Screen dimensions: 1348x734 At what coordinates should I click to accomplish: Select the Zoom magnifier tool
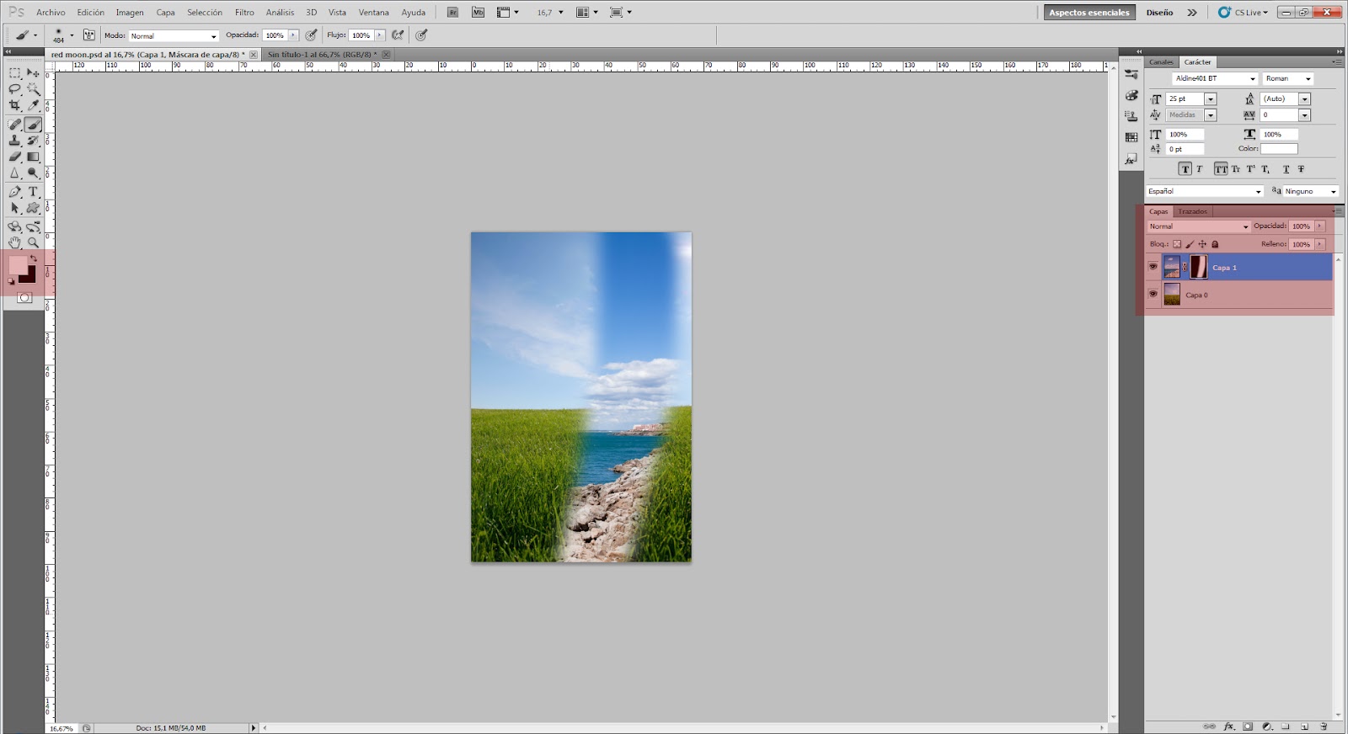click(x=34, y=242)
